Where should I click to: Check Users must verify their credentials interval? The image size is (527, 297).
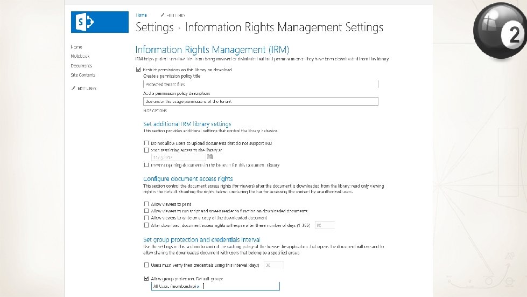click(146, 265)
